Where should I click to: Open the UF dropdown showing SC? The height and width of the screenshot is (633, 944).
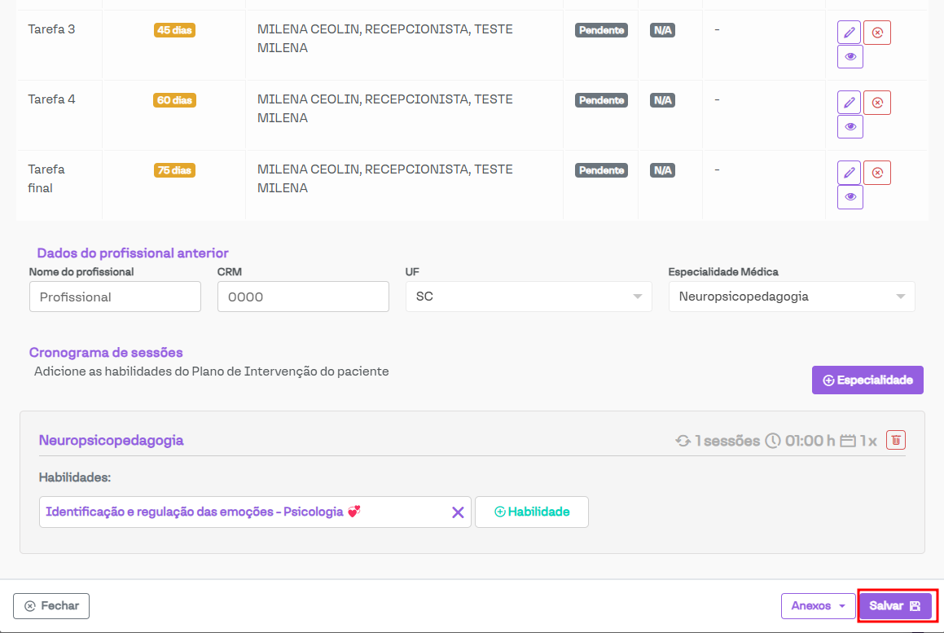(x=529, y=297)
